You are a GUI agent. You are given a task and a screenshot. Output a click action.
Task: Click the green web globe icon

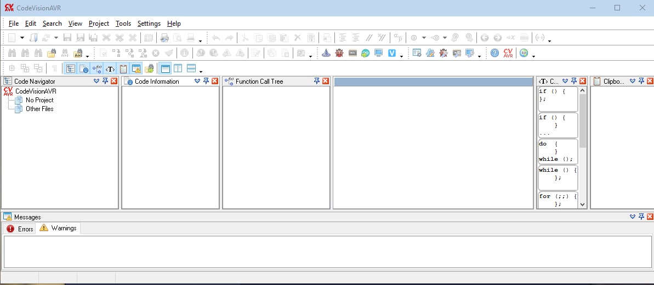coord(524,53)
